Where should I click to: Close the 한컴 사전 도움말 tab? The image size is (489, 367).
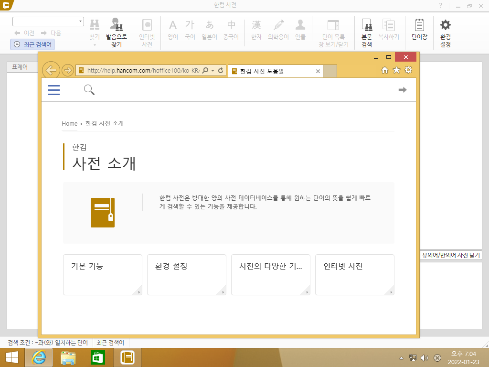[x=318, y=71]
